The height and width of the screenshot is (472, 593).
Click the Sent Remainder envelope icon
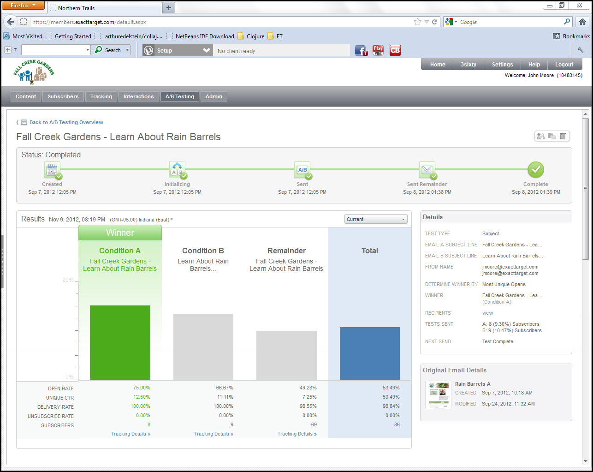click(x=427, y=170)
